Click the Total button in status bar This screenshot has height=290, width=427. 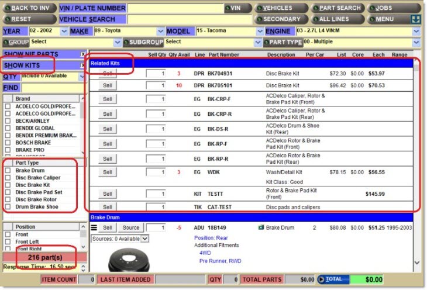(333, 280)
